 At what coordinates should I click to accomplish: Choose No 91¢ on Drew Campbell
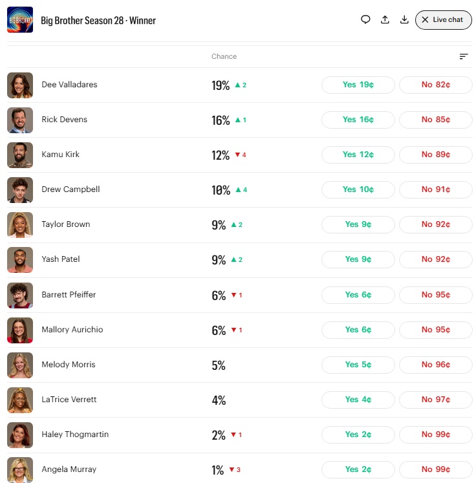click(x=436, y=189)
